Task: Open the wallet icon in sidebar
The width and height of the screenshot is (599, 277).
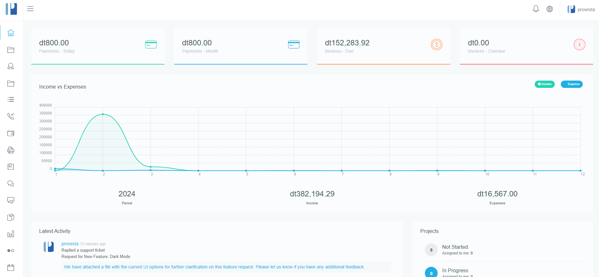Action: click(11, 133)
